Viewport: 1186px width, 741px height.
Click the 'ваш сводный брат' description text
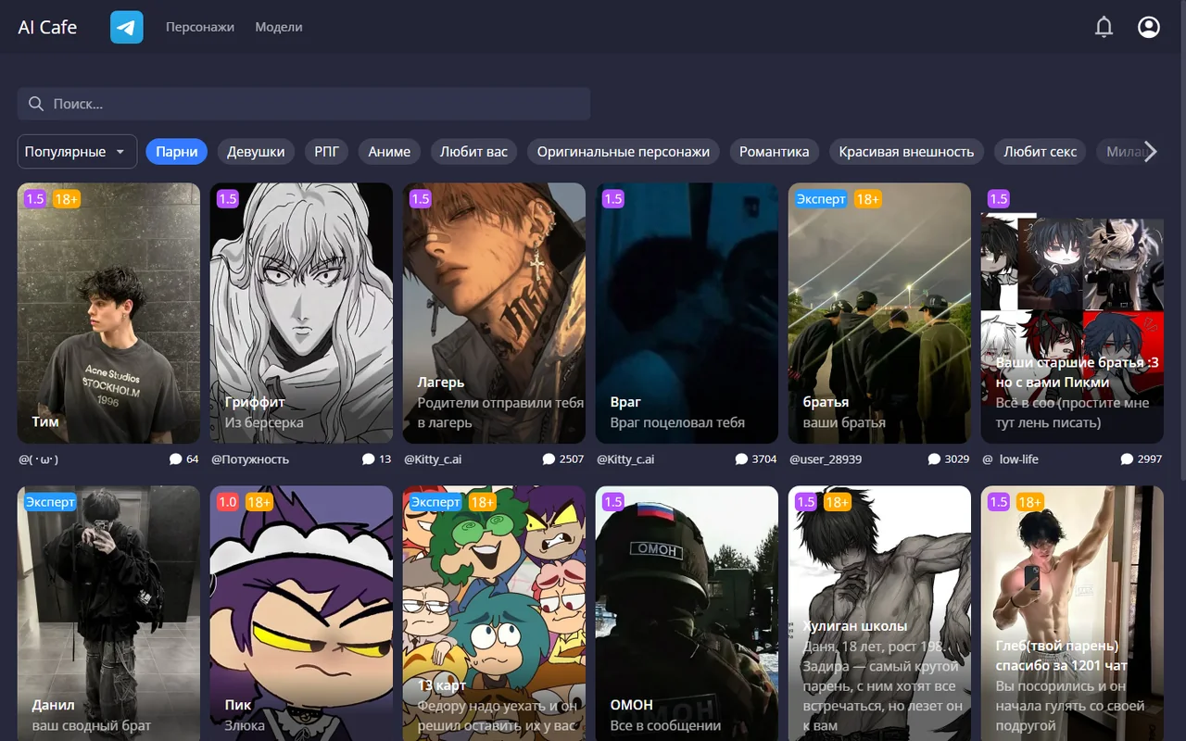[92, 725]
